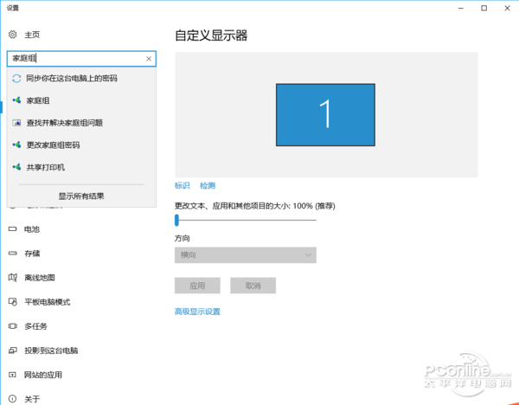Show all search results (显示所有结果)

pyautogui.click(x=81, y=196)
